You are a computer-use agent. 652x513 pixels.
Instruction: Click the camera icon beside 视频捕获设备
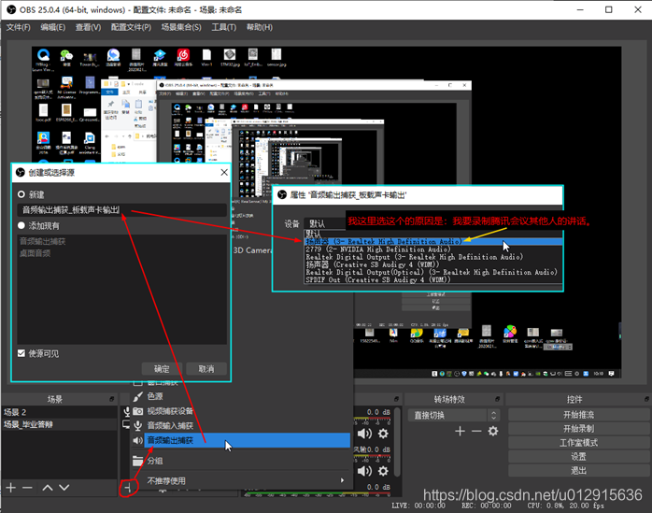(138, 411)
